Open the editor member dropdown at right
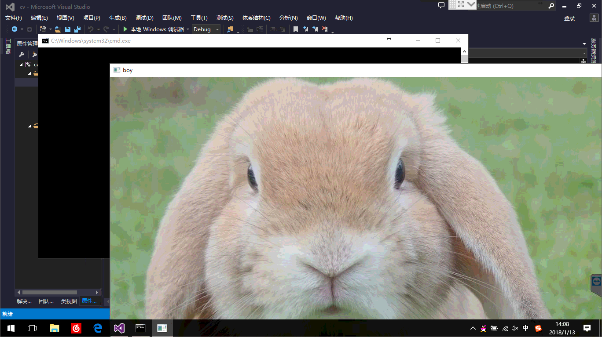 coord(584,53)
